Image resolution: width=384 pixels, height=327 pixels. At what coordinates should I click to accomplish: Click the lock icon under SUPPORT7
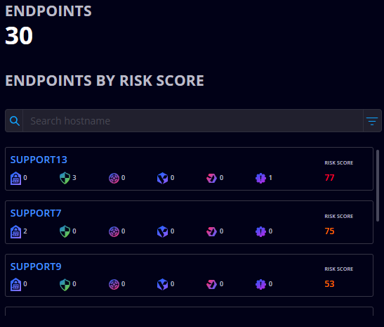click(15, 231)
